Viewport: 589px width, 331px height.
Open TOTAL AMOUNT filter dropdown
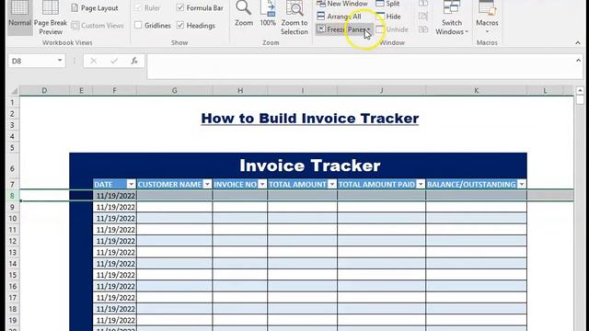(x=332, y=184)
